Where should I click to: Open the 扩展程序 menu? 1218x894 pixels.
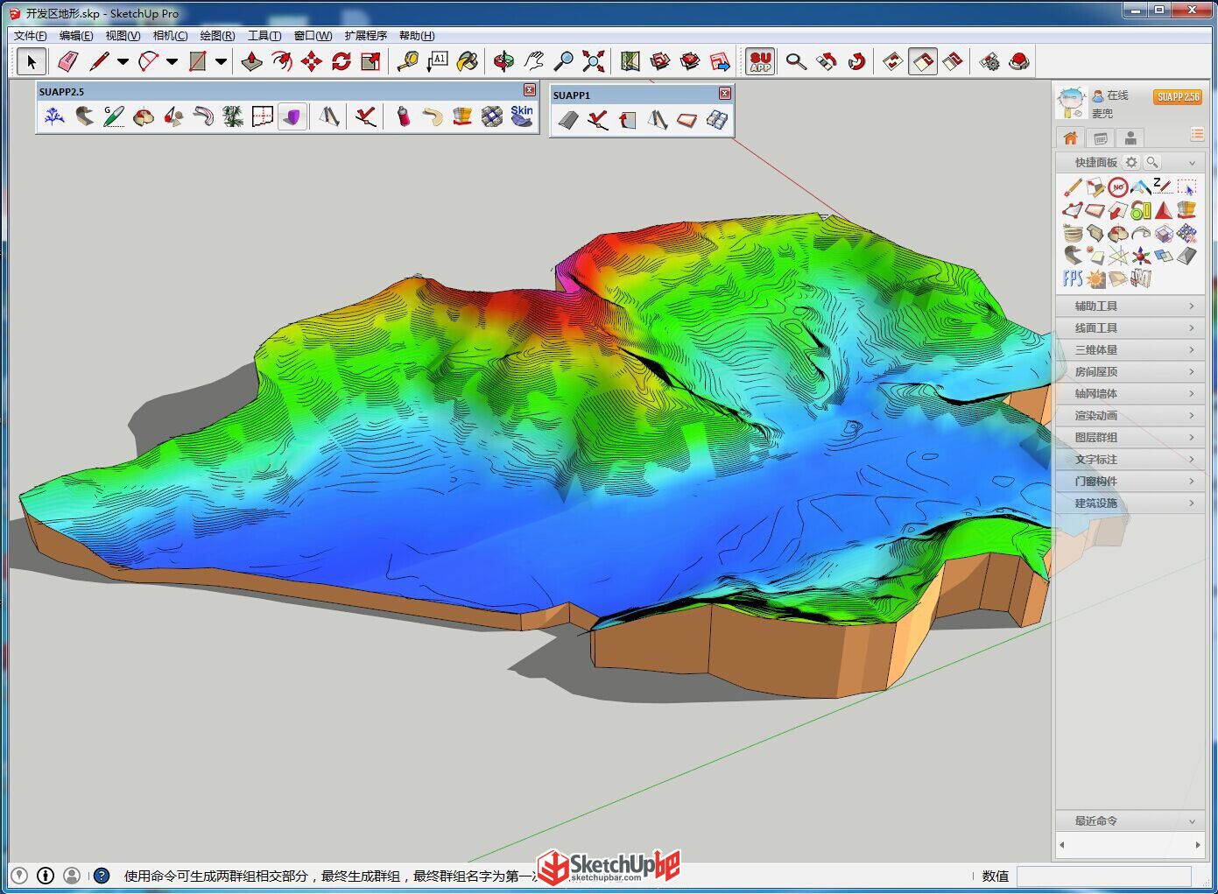pos(365,36)
